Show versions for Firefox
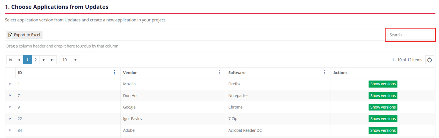Image resolution: width=439 pixels, height=138 pixels. [383, 84]
